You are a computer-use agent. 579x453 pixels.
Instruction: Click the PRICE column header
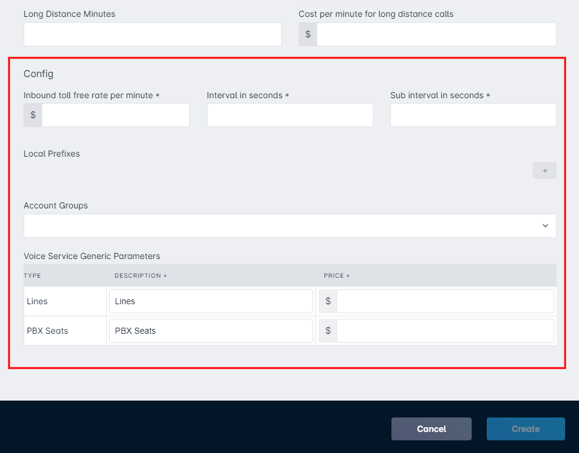[337, 275]
